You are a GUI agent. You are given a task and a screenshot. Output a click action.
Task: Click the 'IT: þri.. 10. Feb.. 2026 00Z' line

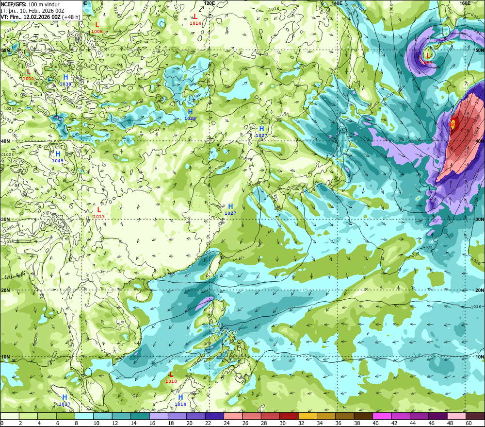[x=32, y=11]
